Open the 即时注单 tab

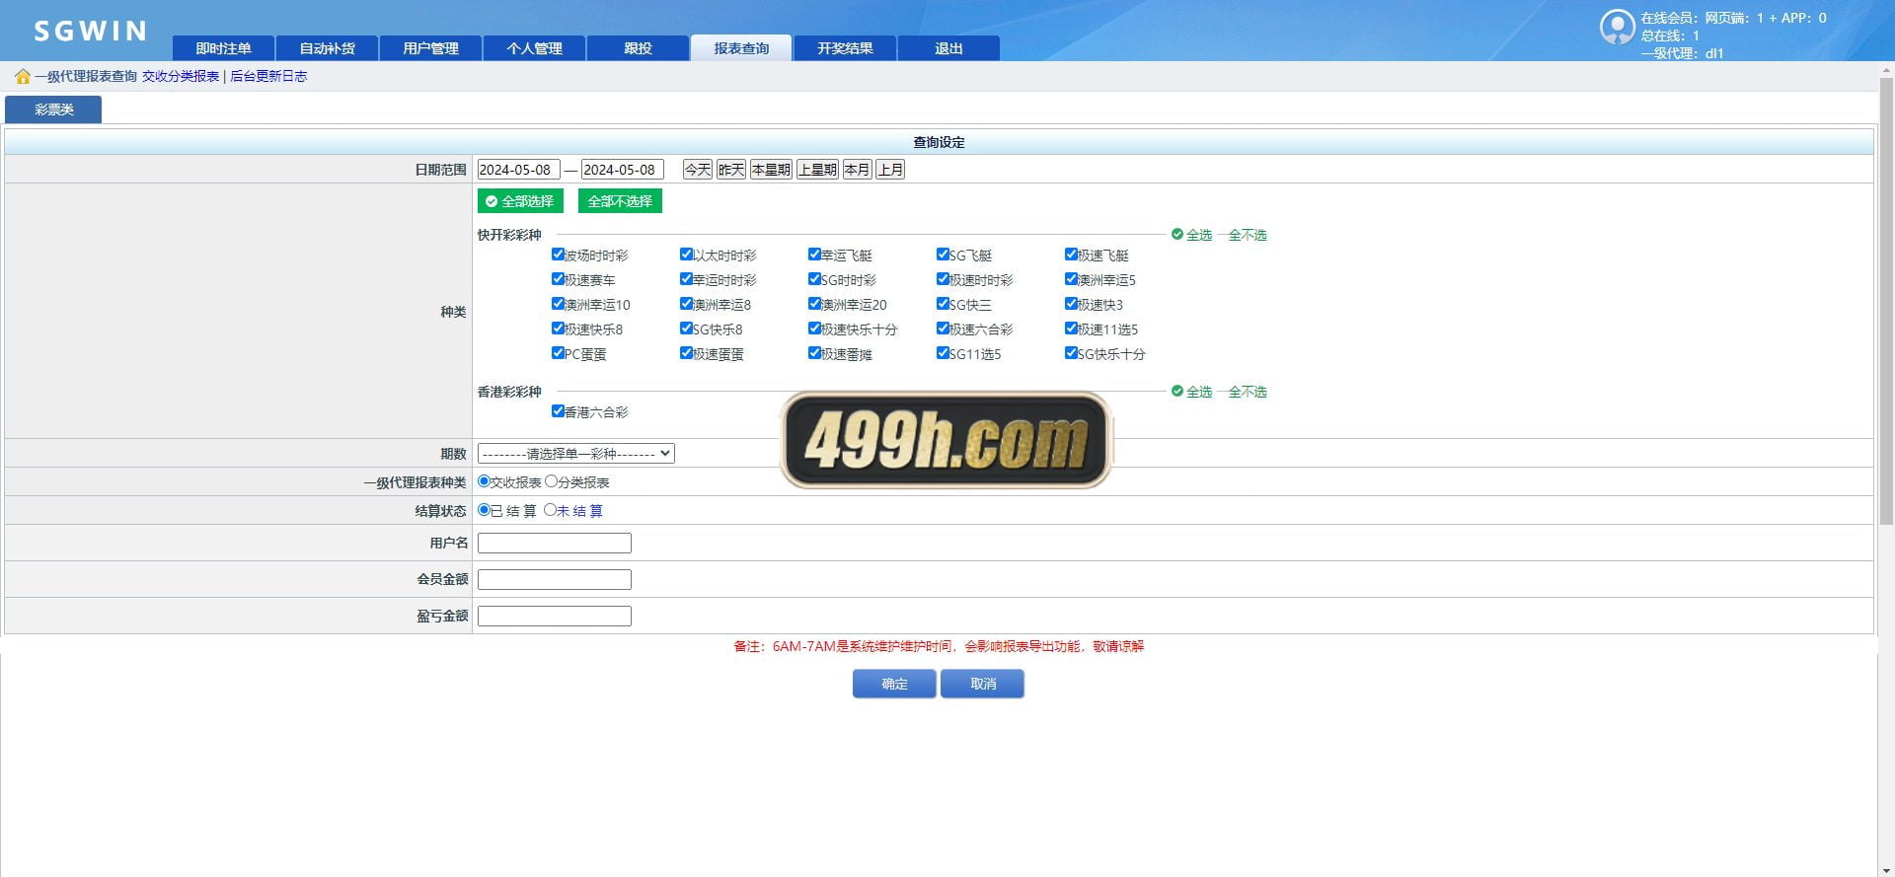click(x=223, y=48)
